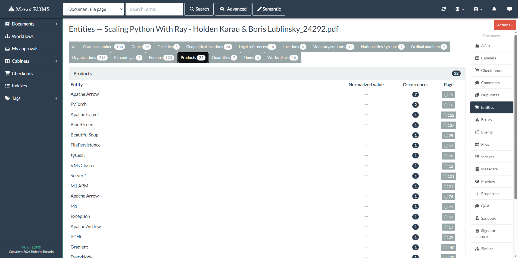Viewport: 518px width, 258px height.
Task: Select the Apache Airflow entity text
Action: (x=86, y=227)
